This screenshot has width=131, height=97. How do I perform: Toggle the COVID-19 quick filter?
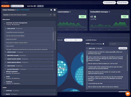(x=40, y=6)
